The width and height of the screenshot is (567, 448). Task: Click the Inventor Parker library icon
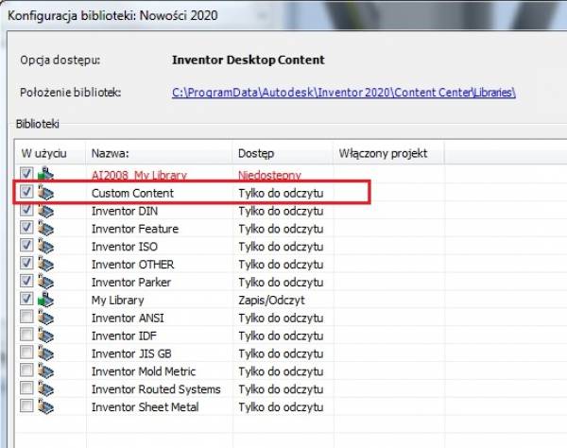(x=46, y=282)
